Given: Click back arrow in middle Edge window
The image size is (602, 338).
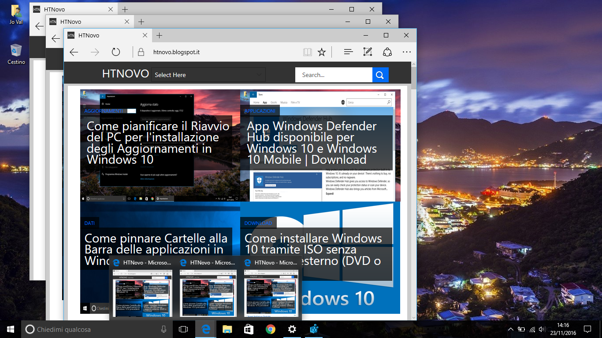Looking at the screenshot, I should [56, 39].
